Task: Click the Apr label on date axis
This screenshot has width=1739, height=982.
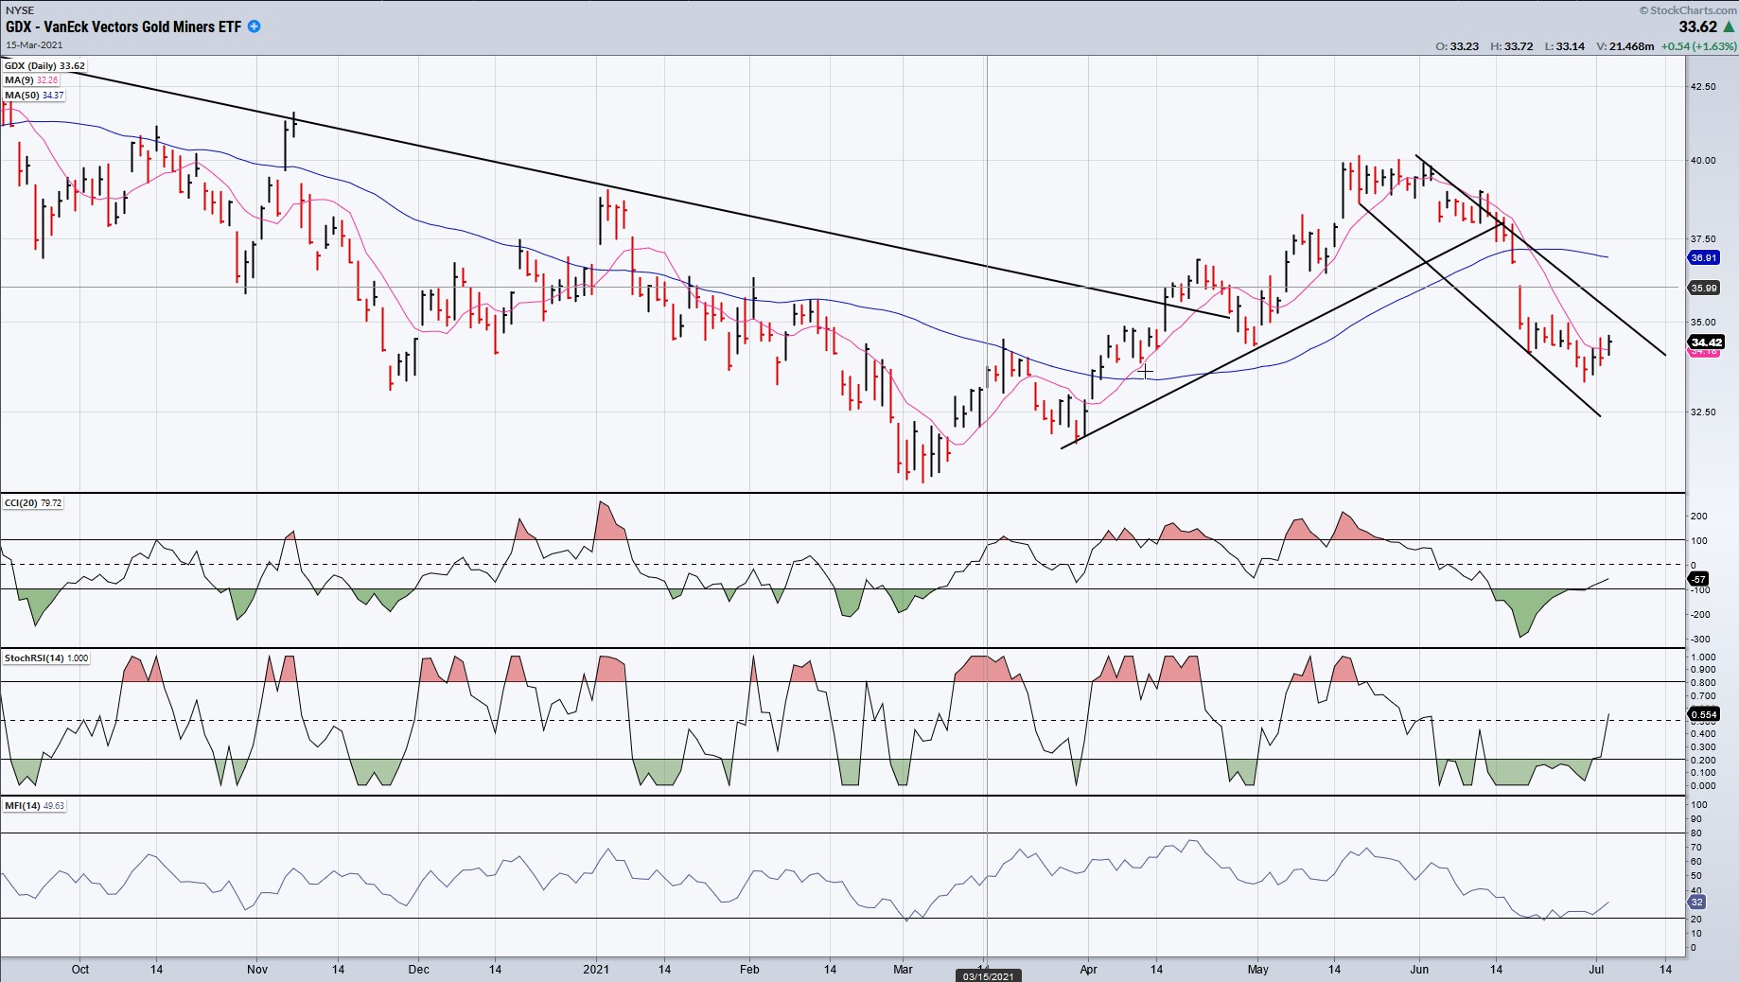Action: tap(1088, 969)
